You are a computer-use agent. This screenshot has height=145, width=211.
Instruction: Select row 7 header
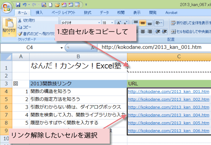click(6, 115)
